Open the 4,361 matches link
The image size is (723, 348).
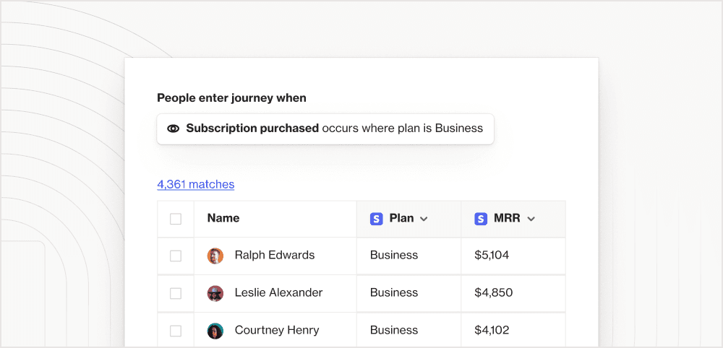[195, 184]
